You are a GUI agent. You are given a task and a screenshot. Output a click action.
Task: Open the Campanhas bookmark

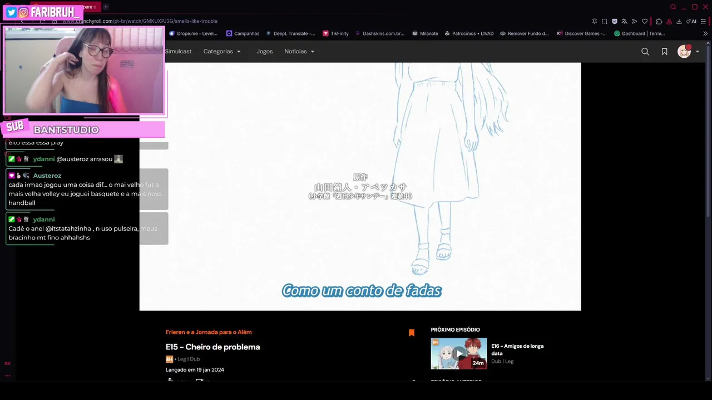243,33
